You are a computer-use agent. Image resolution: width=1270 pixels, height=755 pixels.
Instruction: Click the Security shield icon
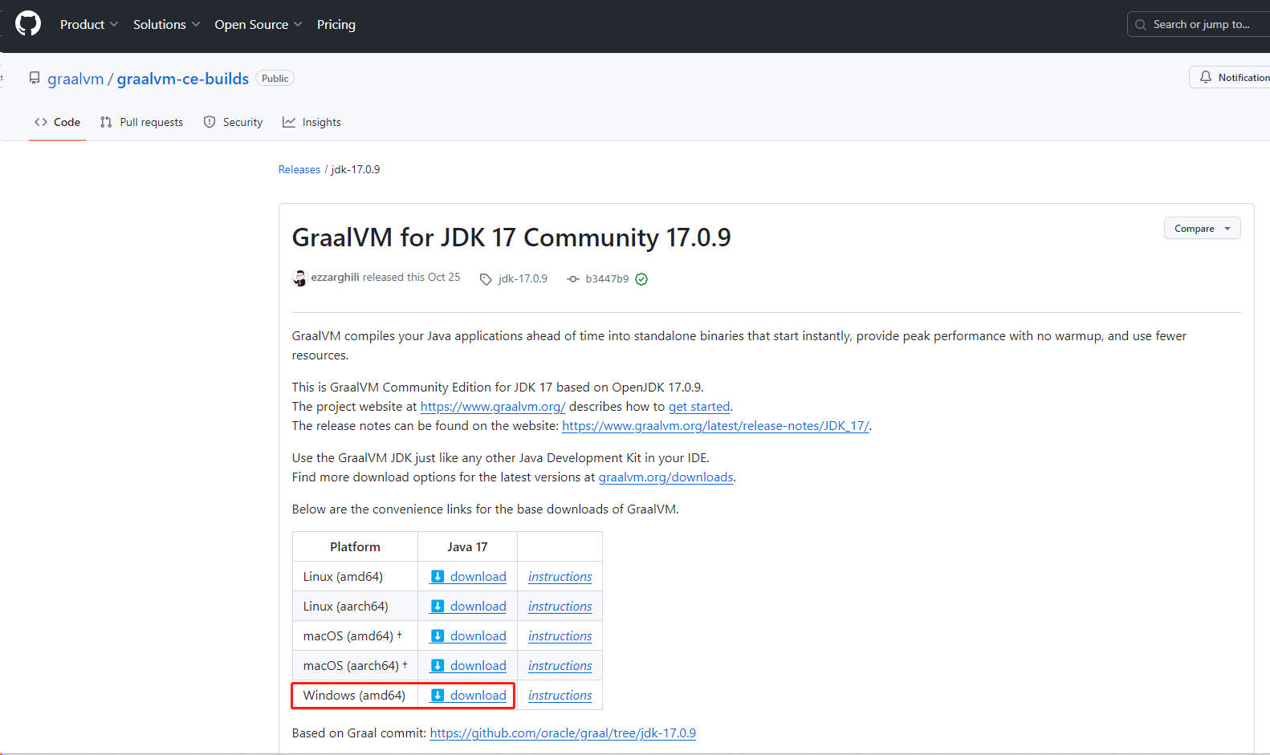(210, 122)
